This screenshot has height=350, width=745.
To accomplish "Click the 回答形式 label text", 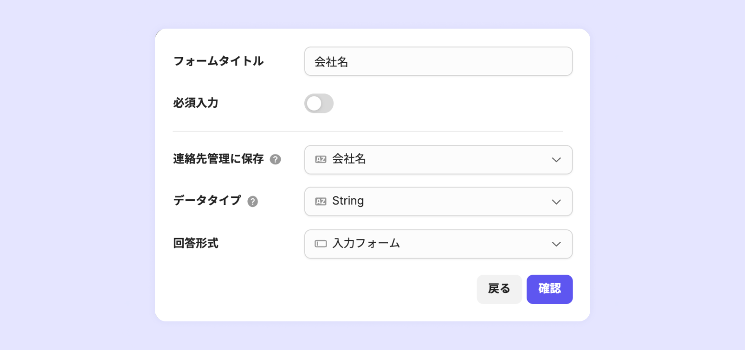I will click(x=195, y=243).
